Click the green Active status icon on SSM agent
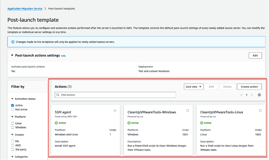The width and height of the screenshot is (269, 160). pyautogui.click(x=57, y=123)
